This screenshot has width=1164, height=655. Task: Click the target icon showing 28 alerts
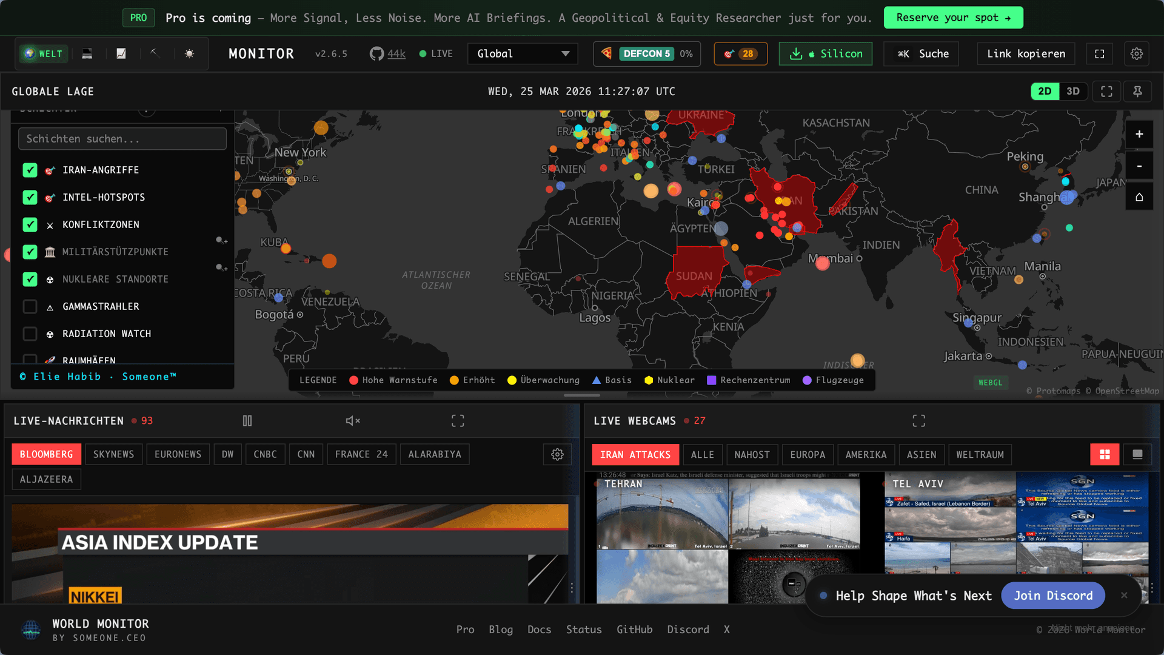pyautogui.click(x=740, y=53)
